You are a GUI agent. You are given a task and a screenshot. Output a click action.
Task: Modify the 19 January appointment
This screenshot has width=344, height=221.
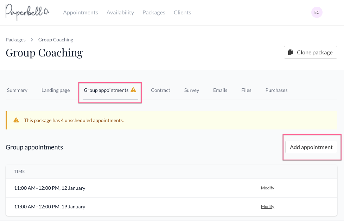[267, 207]
